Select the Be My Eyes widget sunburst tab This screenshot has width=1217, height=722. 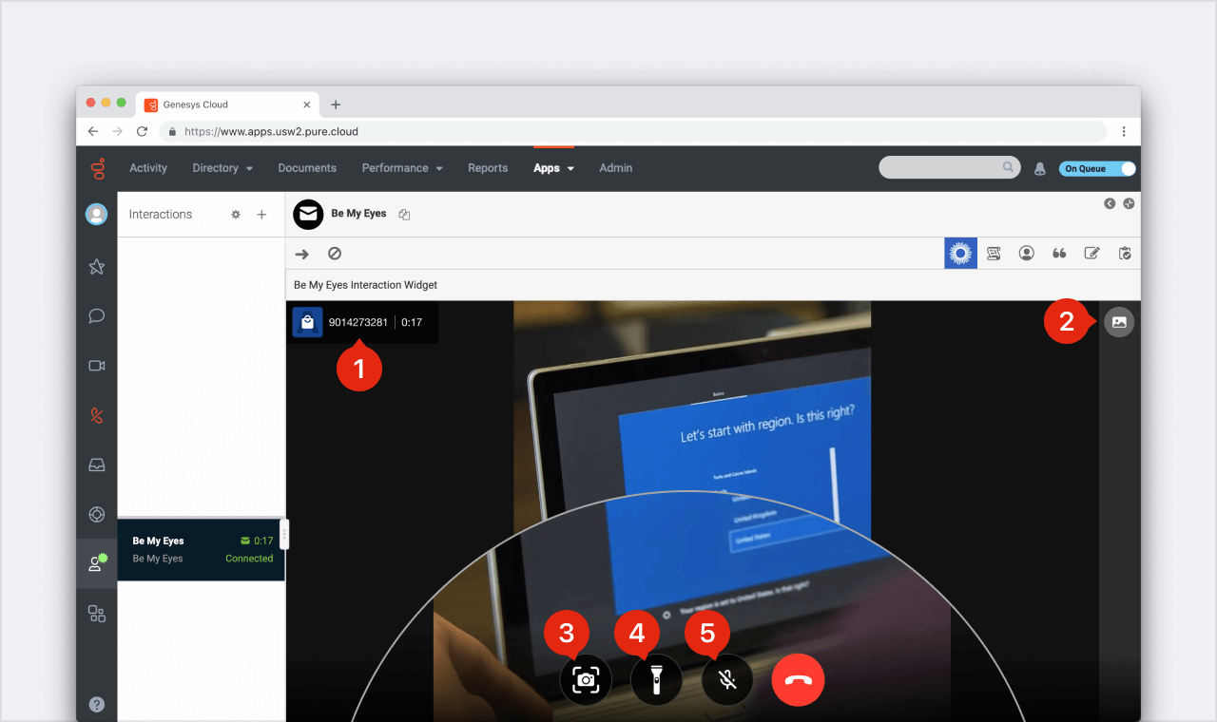pos(960,253)
